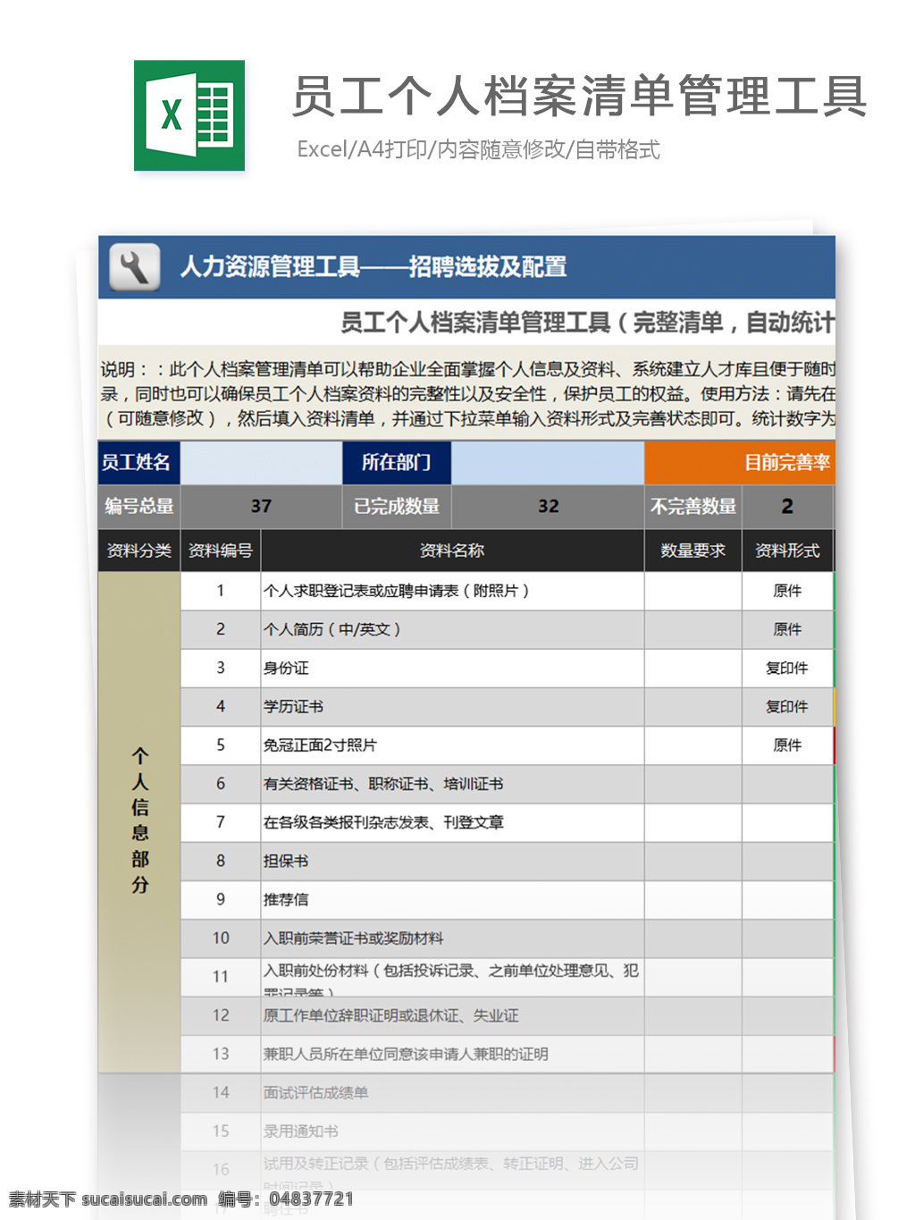915x1220 pixels.
Task: Click the wrench tool icon
Action: (135, 267)
